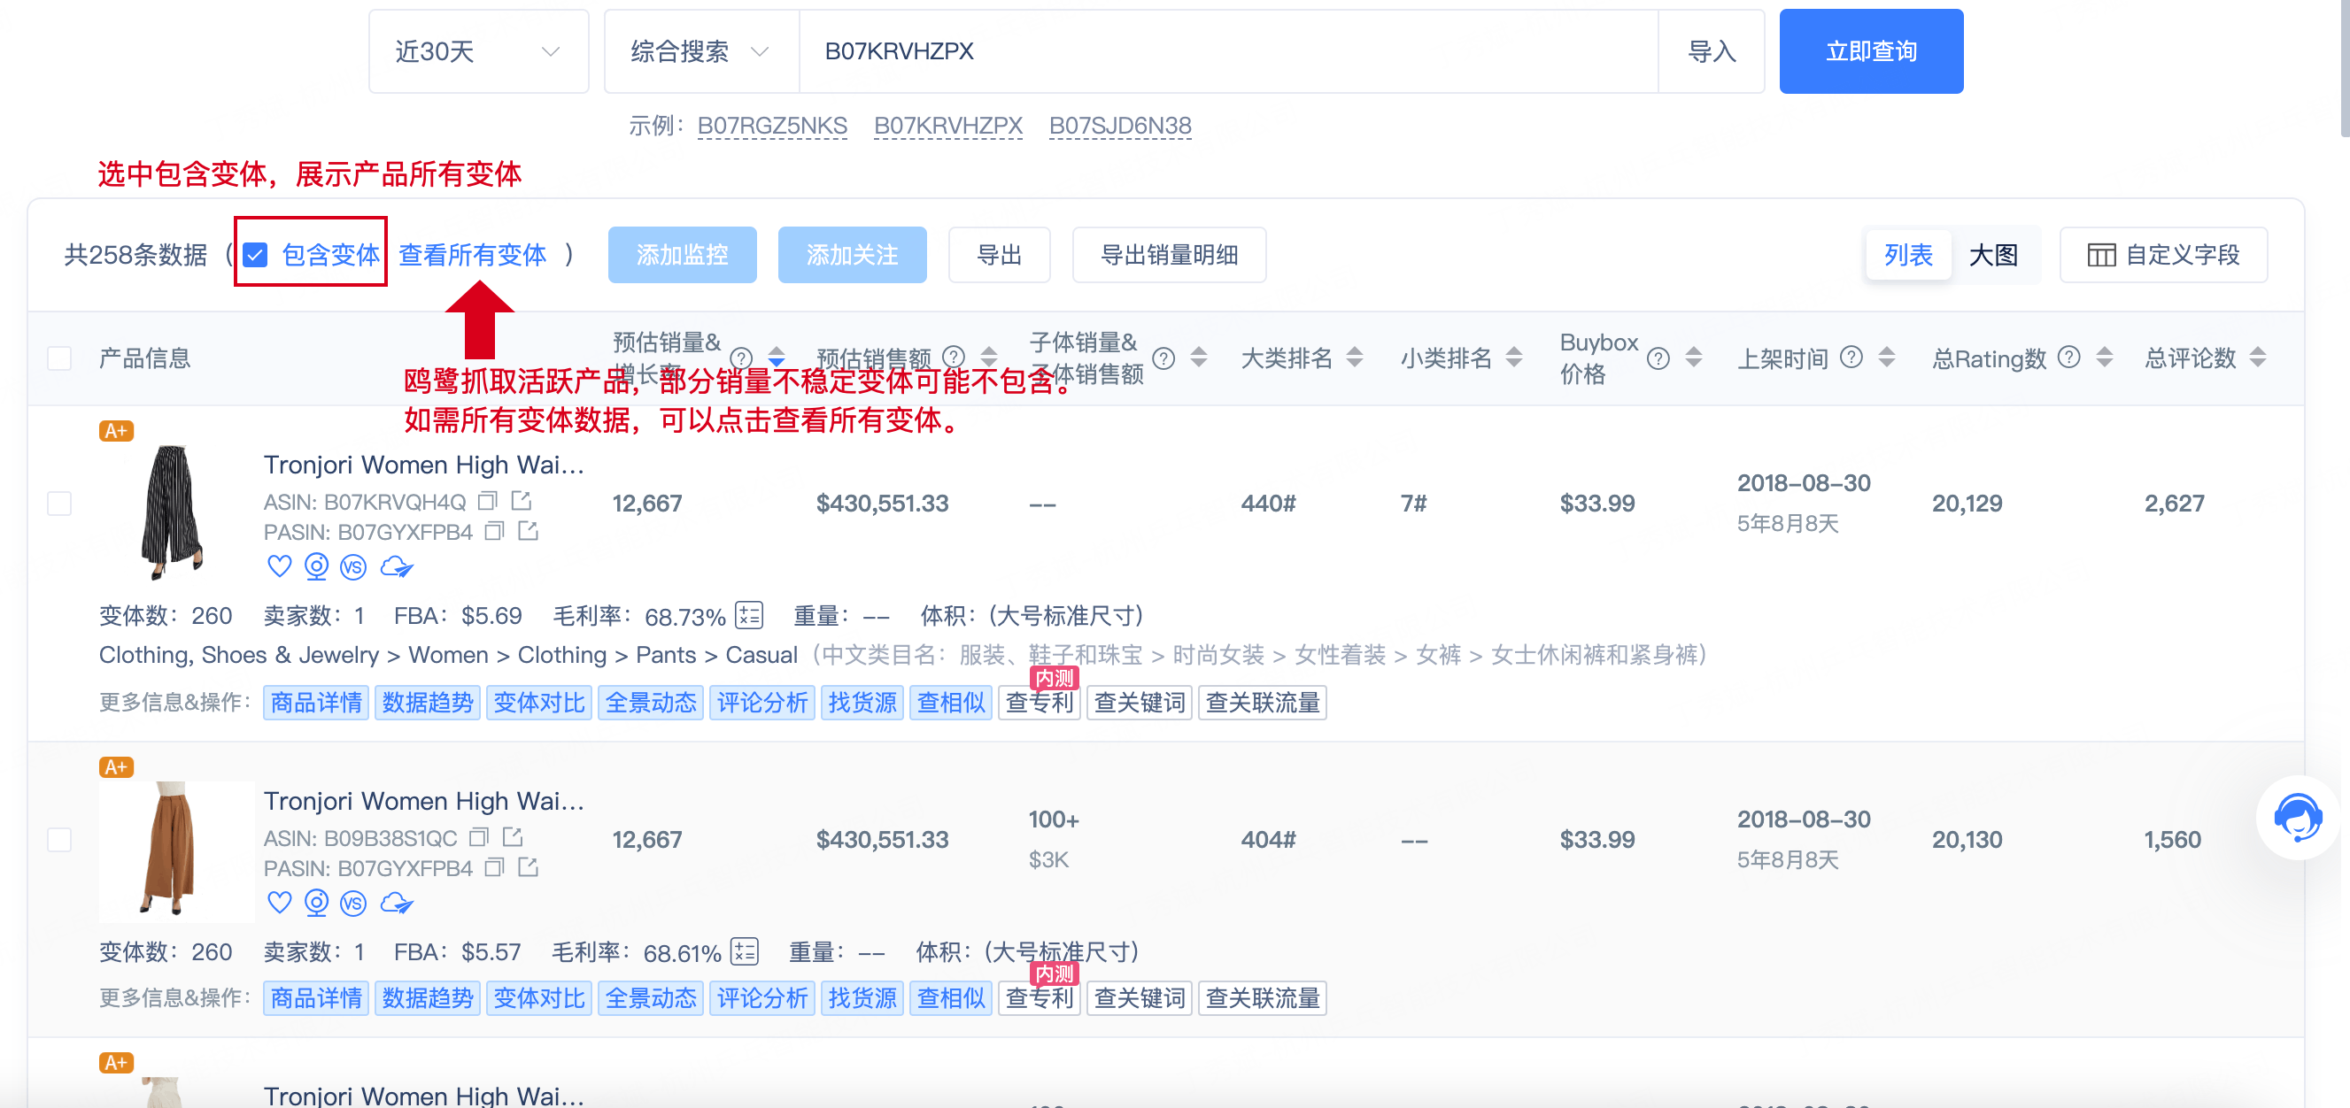Viewport: 2350px width, 1108px height.
Task: Open 商品详情 for first product
Action: (315, 702)
